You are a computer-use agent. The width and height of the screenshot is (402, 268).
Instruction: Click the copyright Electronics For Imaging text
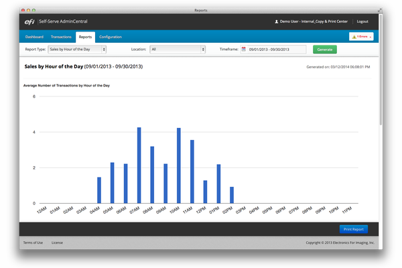point(340,243)
